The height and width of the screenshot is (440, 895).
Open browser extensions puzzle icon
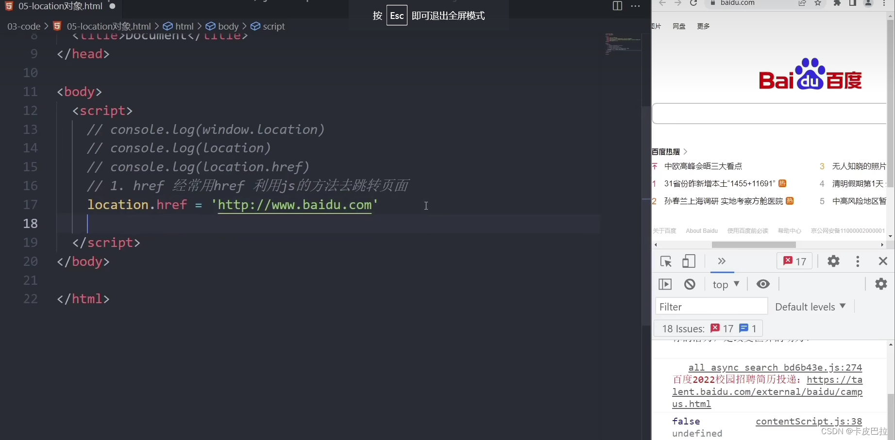click(x=837, y=3)
